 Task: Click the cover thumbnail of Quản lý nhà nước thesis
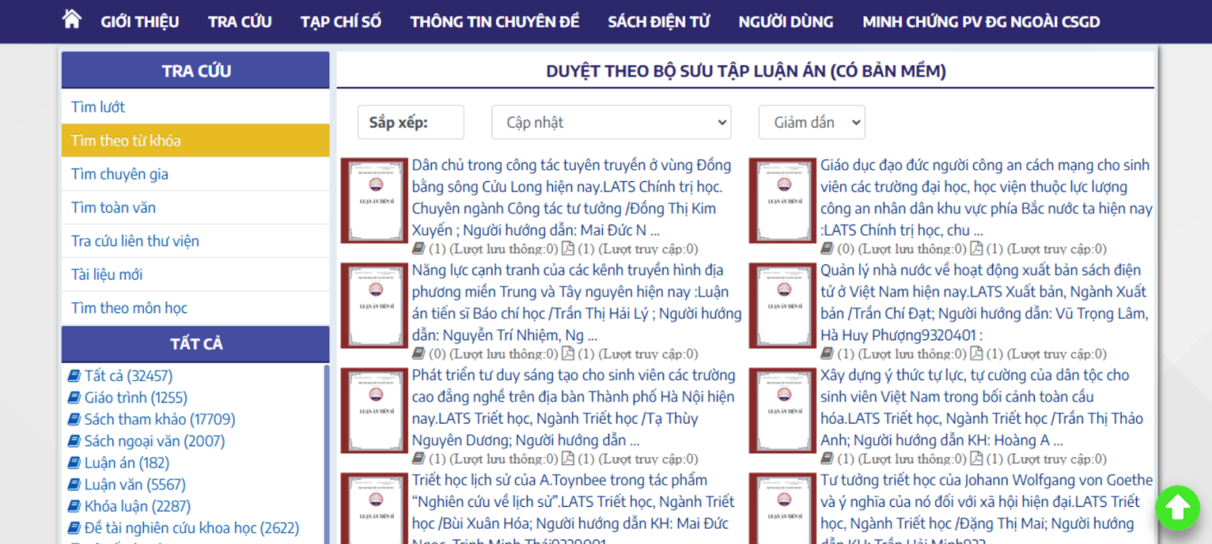783,305
